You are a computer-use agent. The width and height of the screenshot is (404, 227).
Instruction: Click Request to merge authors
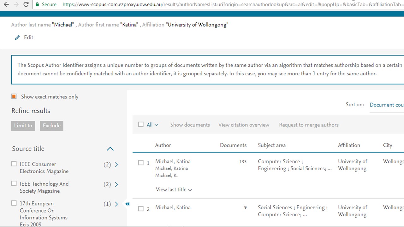coord(309,125)
